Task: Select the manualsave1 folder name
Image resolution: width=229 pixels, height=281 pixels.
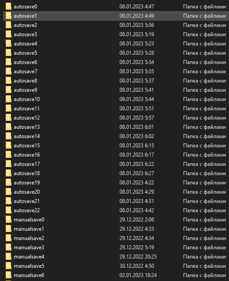Action: [x=29, y=229]
